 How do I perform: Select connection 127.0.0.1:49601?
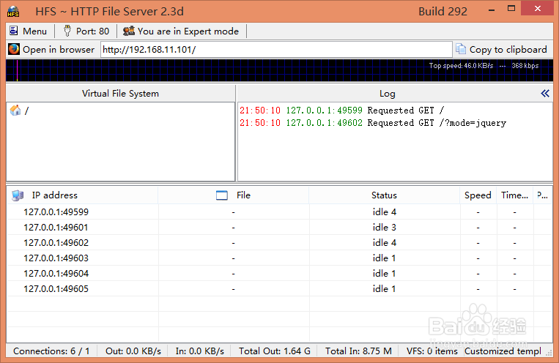click(x=280, y=228)
